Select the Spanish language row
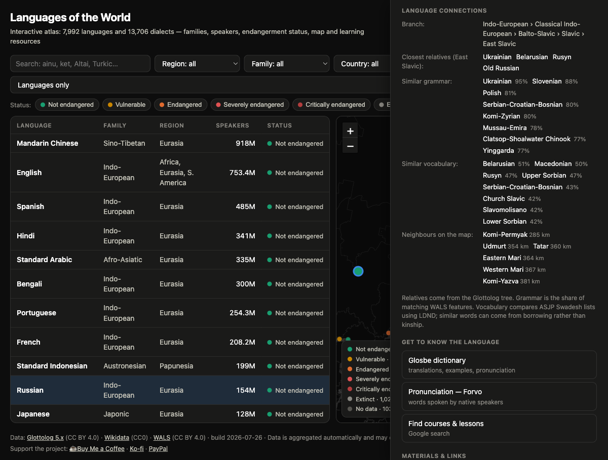608x460 pixels. 170,206
